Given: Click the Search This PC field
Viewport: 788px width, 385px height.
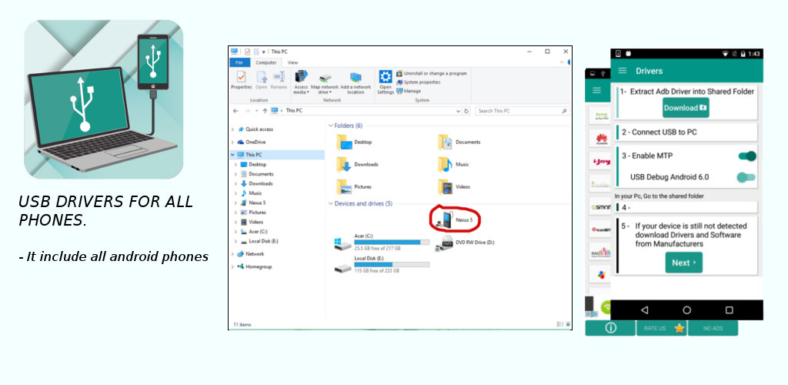Looking at the screenshot, I should pos(523,111).
